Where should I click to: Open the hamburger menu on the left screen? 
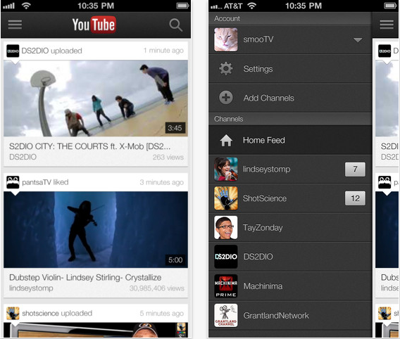pos(15,25)
